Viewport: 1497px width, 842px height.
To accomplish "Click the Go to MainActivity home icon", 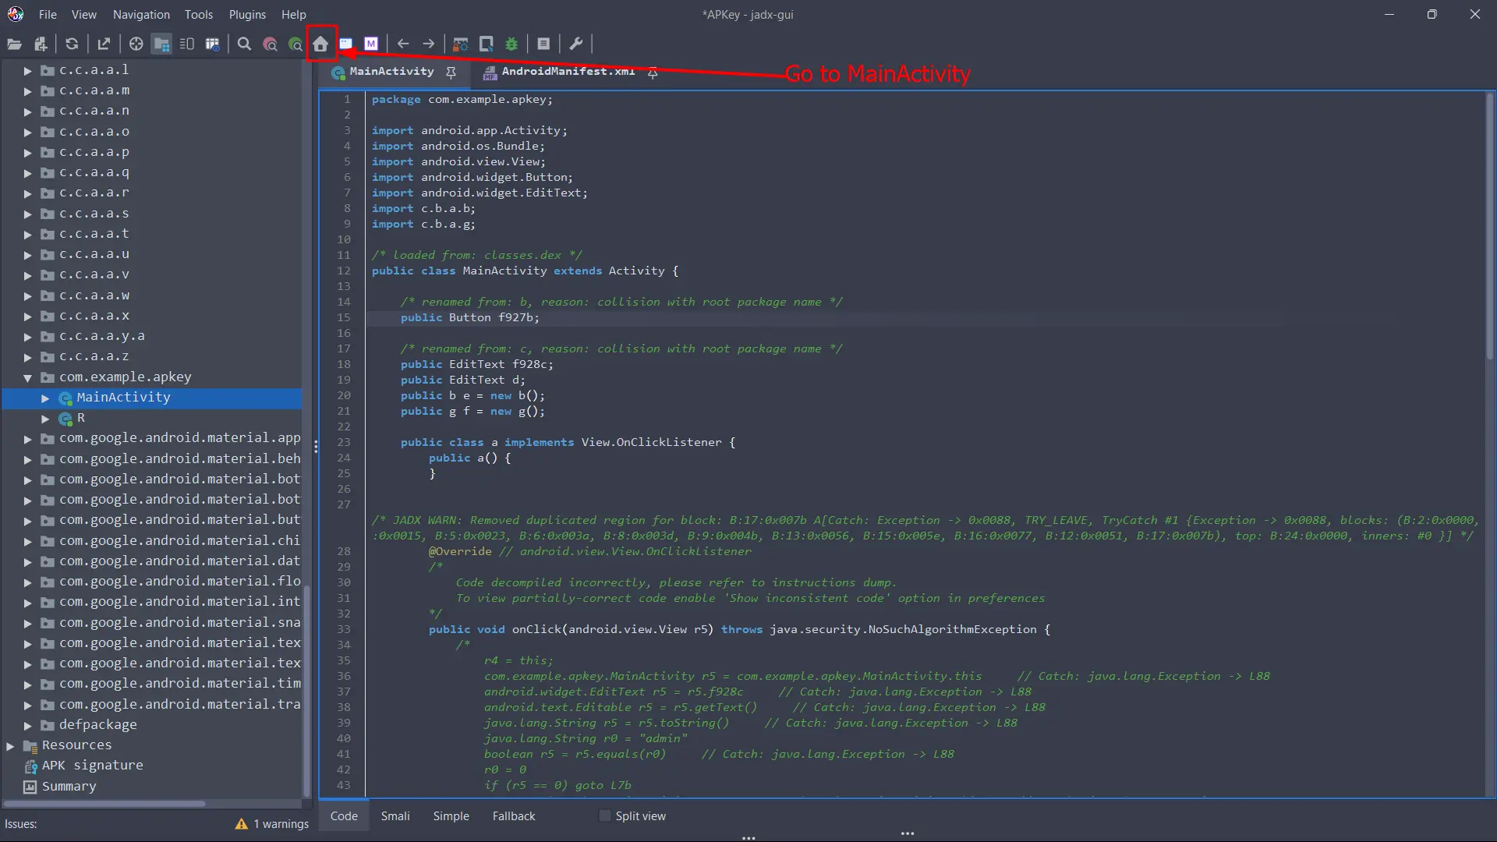I will (x=320, y=44).
